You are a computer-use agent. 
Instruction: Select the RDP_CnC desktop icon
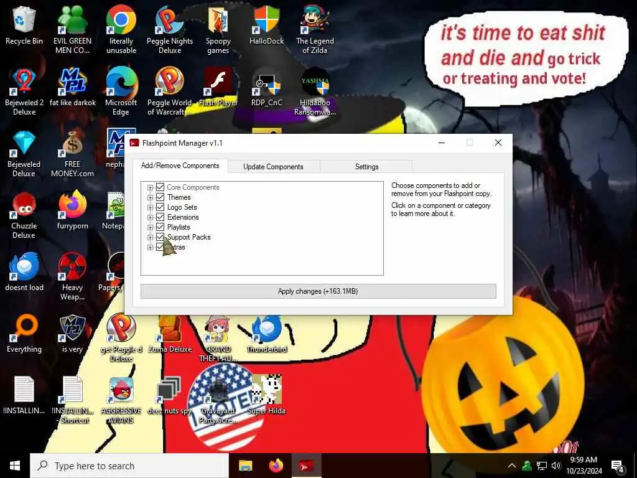pos(266,87)
